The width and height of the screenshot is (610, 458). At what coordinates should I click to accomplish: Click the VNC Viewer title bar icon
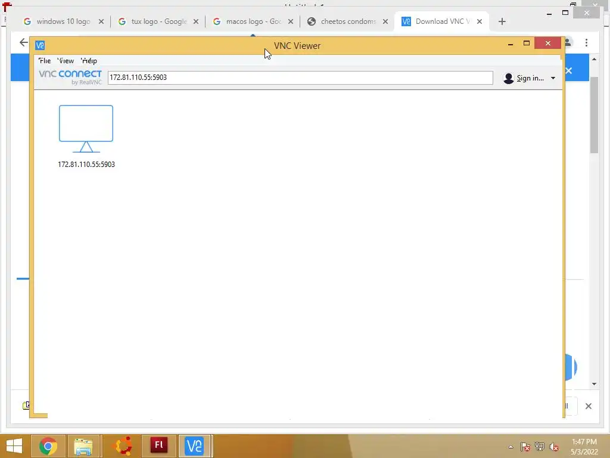pos(40,45)
